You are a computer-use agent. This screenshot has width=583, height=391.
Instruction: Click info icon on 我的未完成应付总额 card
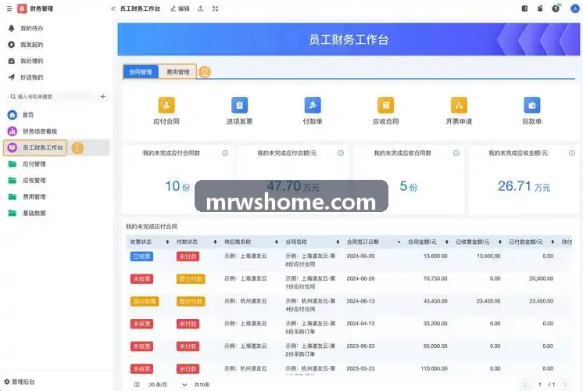pos(341,153)
